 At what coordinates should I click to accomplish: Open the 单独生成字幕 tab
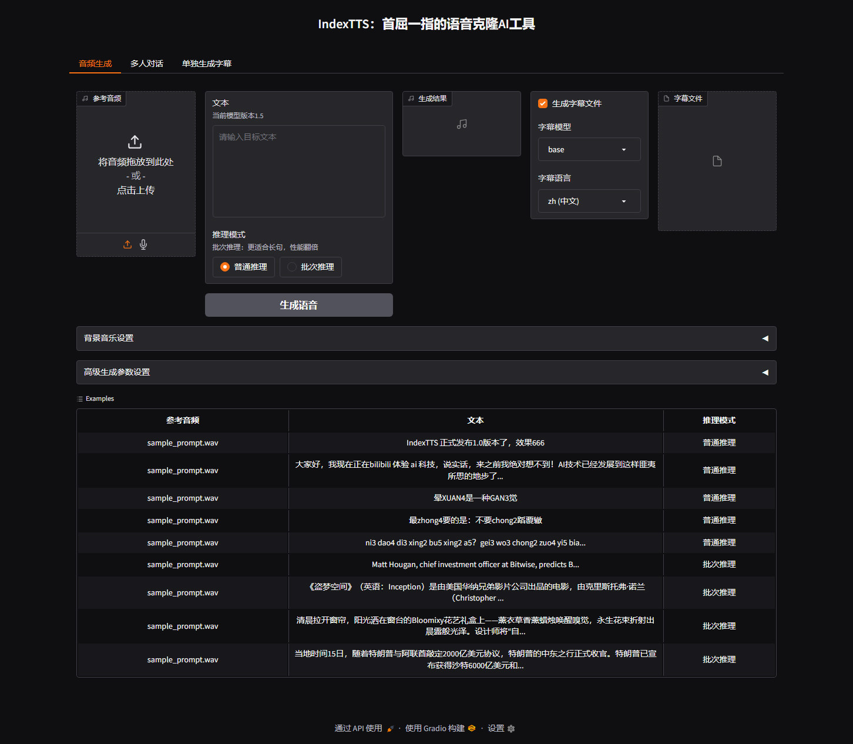click(207, 63)
